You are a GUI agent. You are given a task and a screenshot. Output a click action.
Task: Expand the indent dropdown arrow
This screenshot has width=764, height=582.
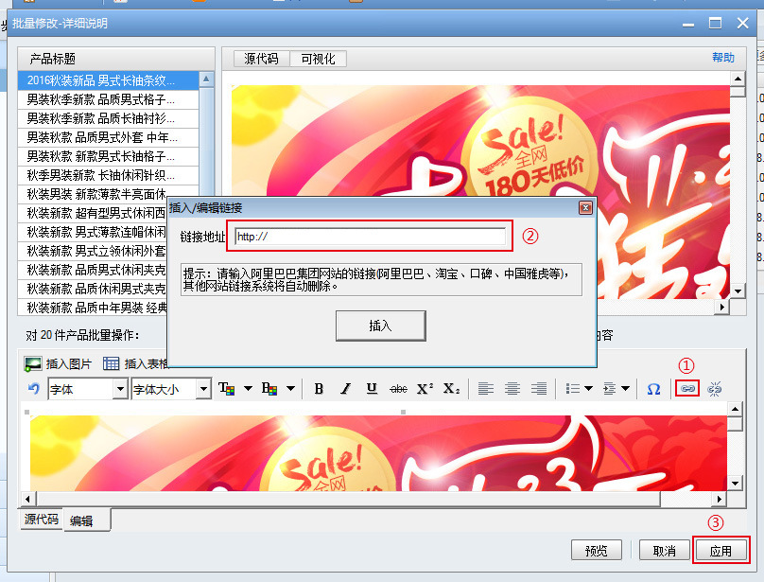(626, 389)
